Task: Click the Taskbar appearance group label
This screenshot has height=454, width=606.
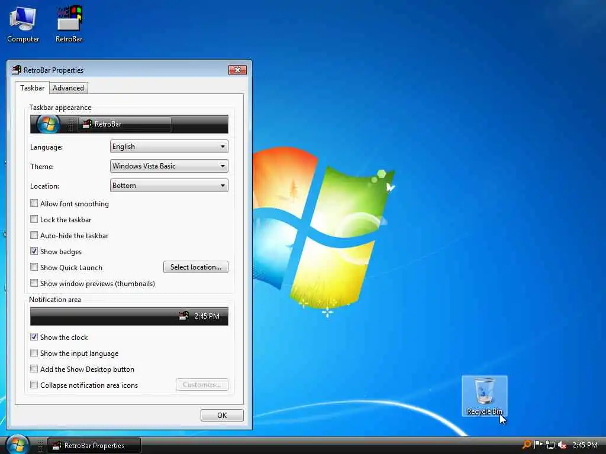Action: [x=60, y=108]
